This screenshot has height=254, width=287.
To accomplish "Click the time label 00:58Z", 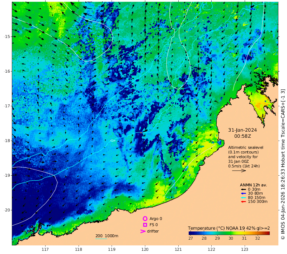I will coord(243,136).
